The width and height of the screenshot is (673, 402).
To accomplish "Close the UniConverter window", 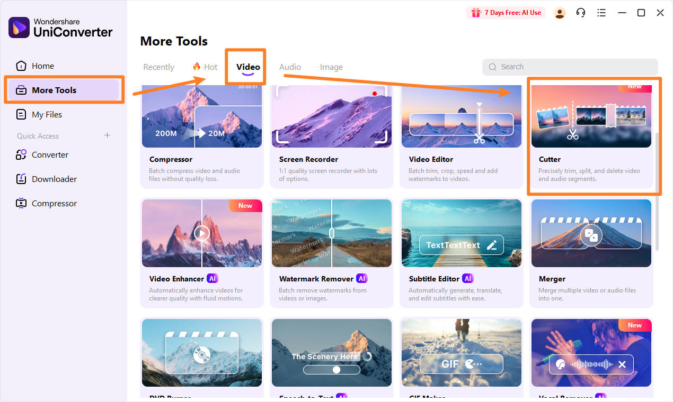I will [660, 13].
